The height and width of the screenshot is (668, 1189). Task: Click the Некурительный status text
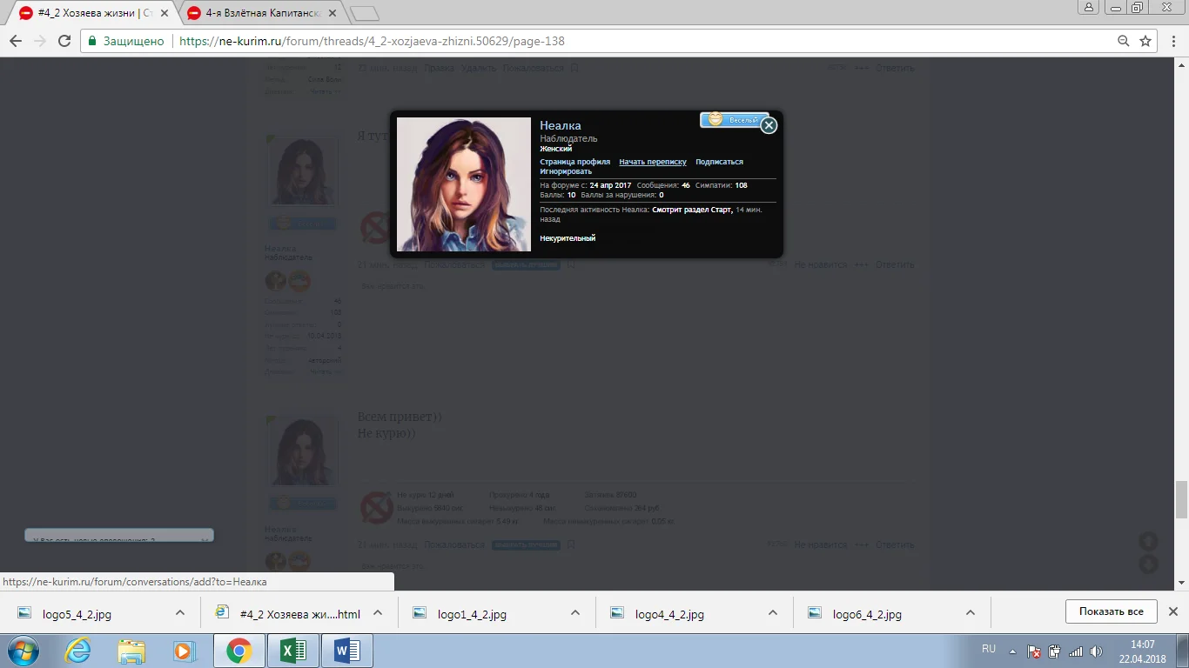click(x=568, y=238)
